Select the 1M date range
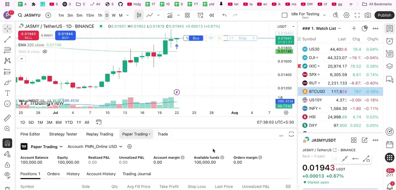 coord(40,122)
